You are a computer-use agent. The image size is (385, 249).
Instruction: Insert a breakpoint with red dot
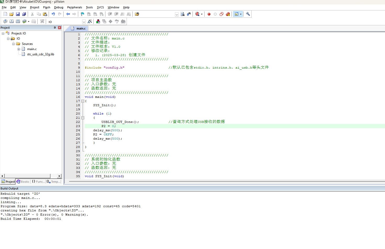coord(209,14)
